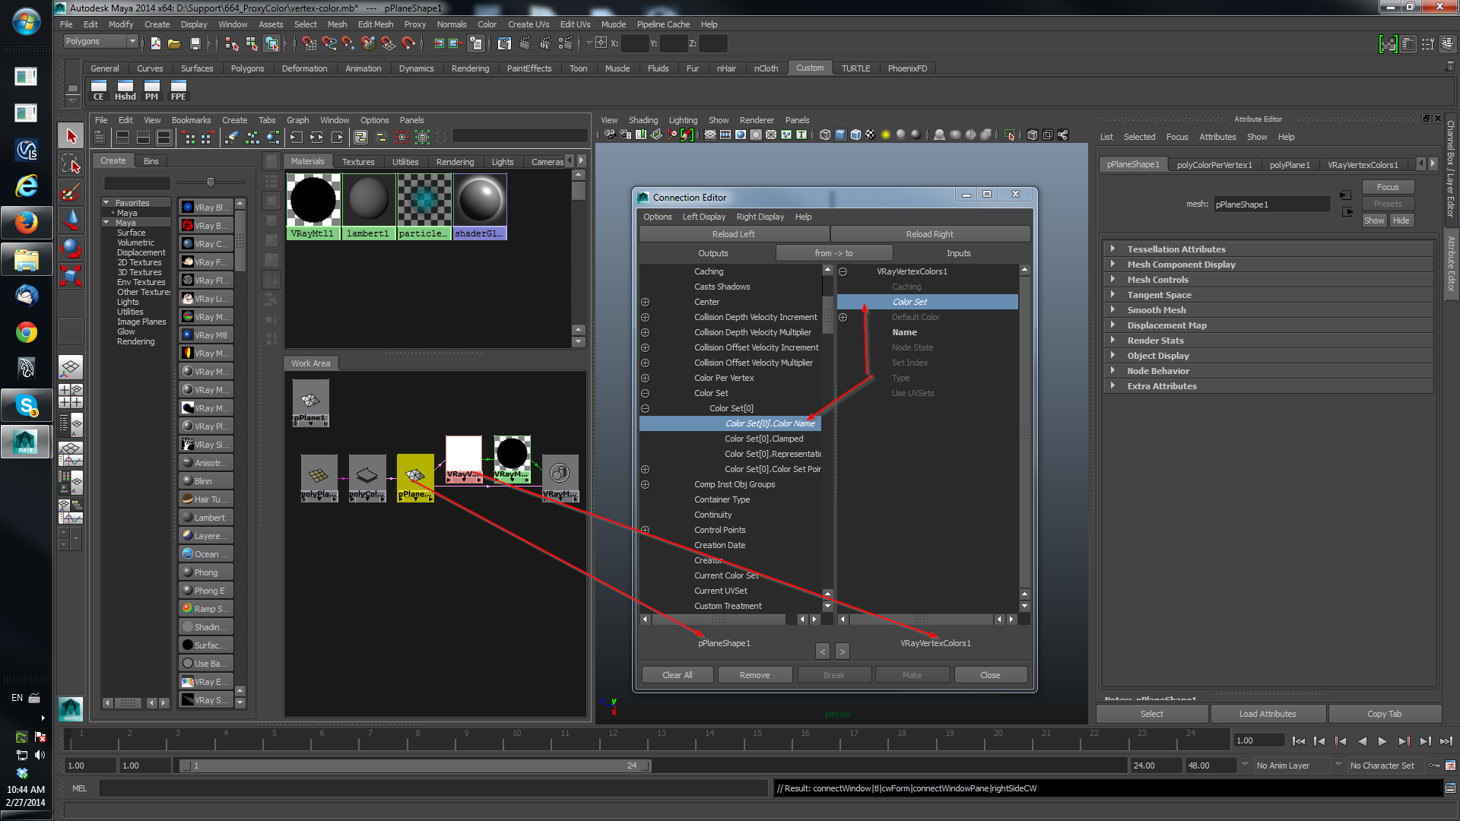
Task: Select the Paint Effects tab in shelf
Action: (528, 68)
